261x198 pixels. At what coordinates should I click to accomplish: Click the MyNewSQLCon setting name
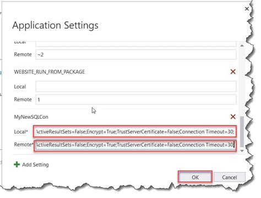click(31, 117)
